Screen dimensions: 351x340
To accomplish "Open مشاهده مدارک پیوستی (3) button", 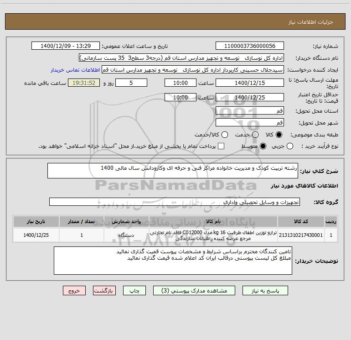I will pyautogui.click(x=194, y=291).
